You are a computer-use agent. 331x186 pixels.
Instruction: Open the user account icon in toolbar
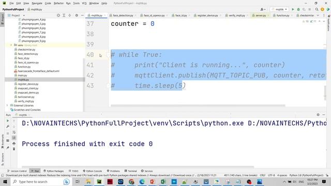[x=263, y=9]
